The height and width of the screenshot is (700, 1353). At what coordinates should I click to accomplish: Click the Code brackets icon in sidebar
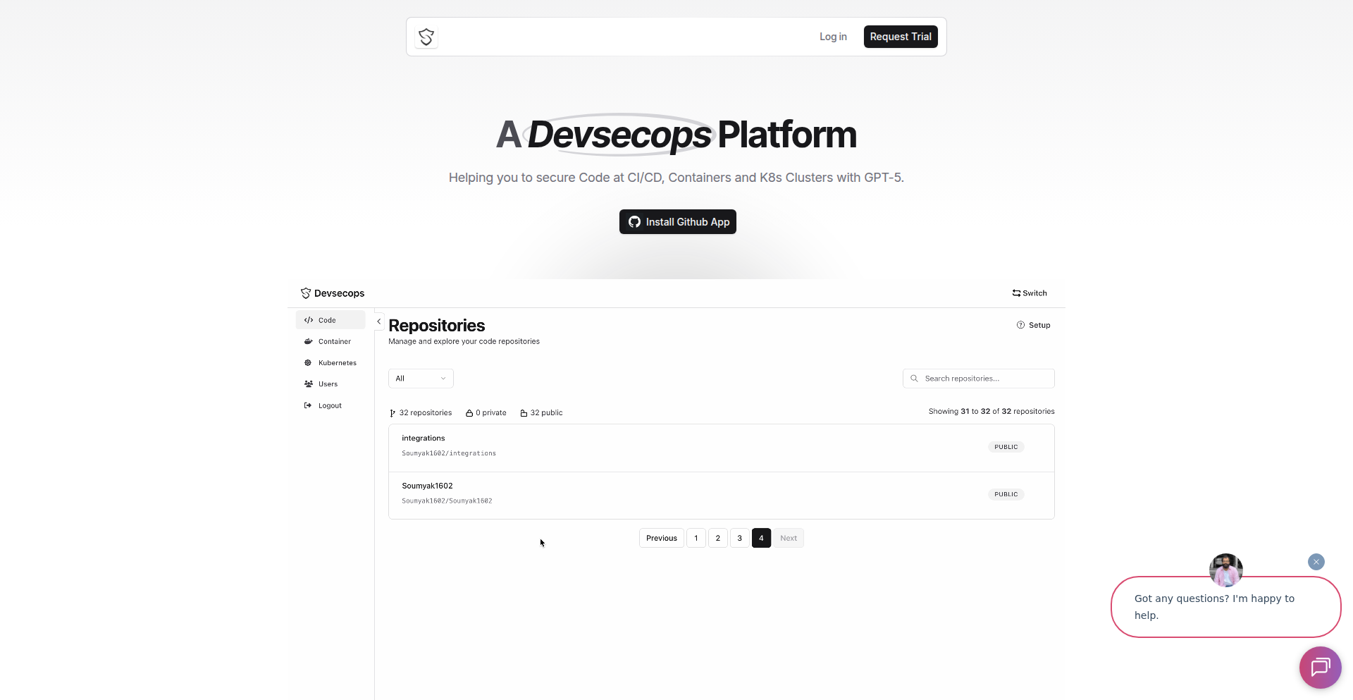(309, 320)
